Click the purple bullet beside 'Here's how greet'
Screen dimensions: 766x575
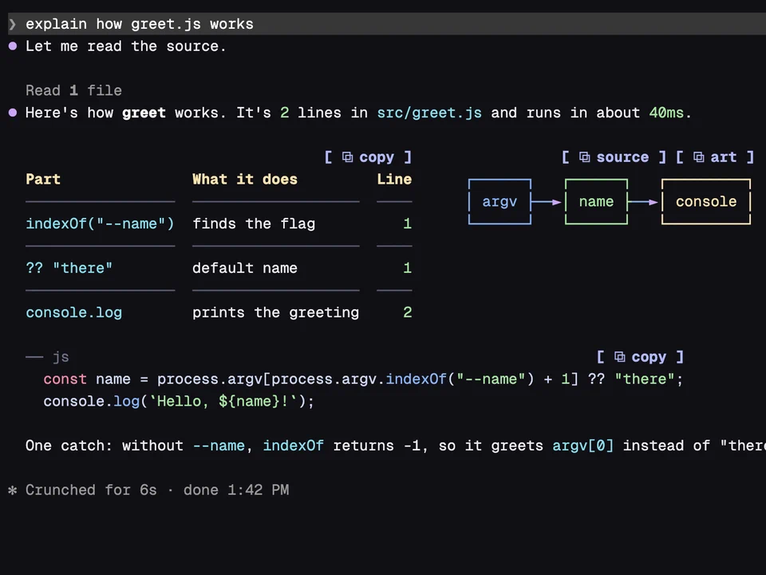point(13,113)
